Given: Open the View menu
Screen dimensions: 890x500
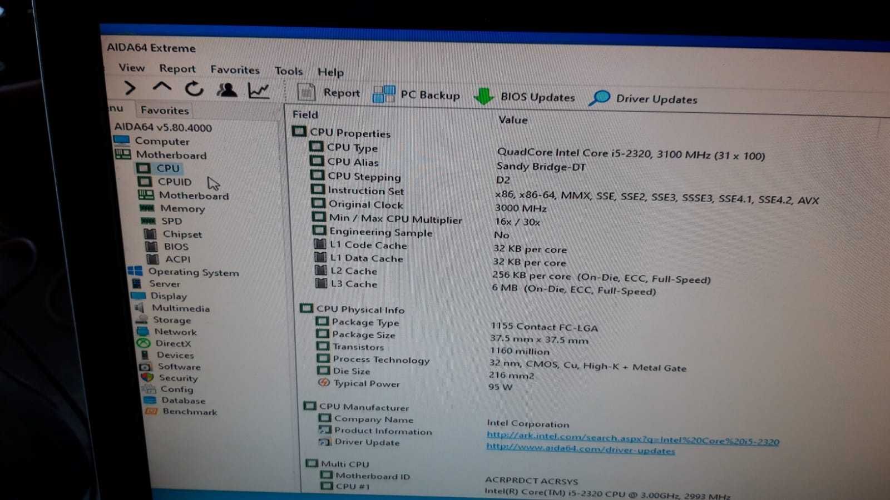Looking at the screenshot, I should coord(131,68).
